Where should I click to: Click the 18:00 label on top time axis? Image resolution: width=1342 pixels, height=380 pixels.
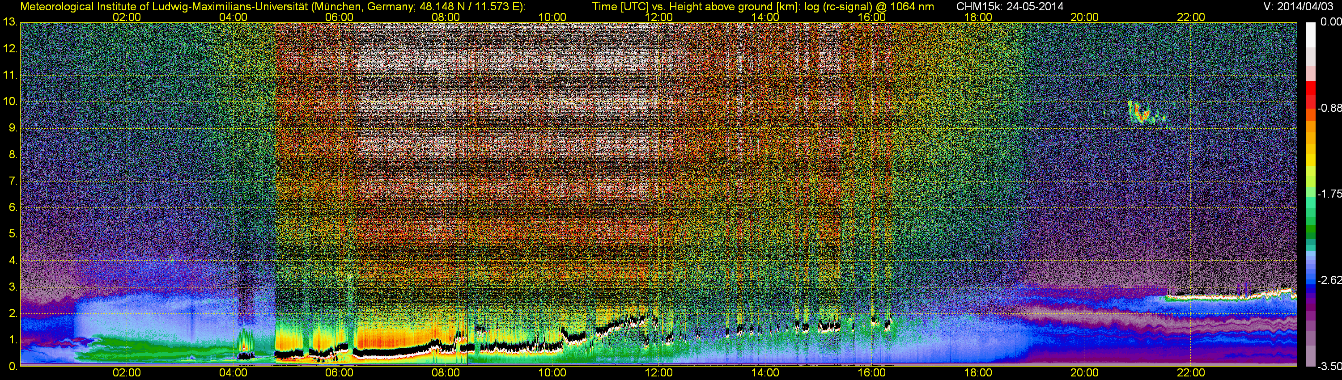[x=978, y=17]
